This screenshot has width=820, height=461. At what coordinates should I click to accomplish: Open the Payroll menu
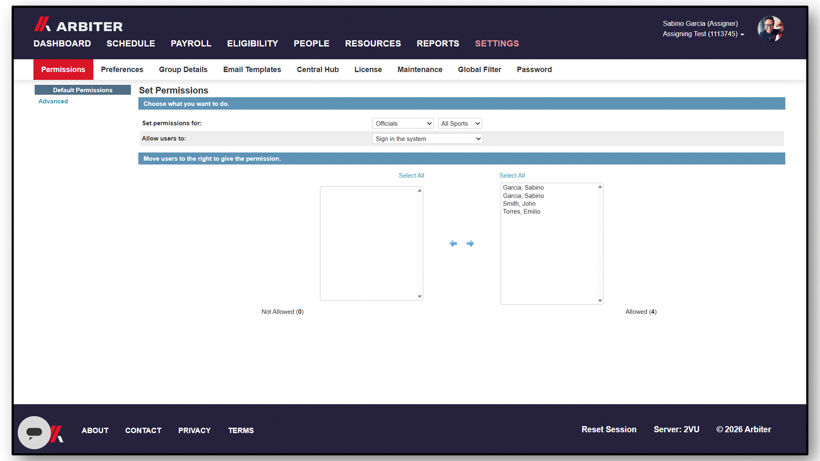(x=191, y=44)
